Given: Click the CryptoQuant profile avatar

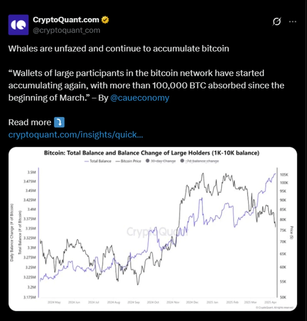Looking at the screenshot, I should click(x=18, y=25).
